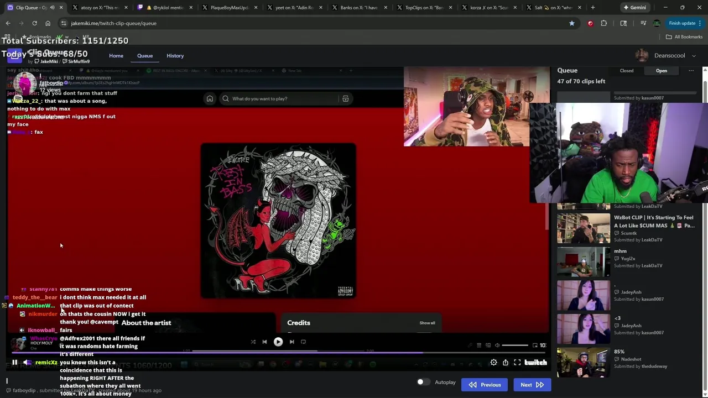Select the Queue tab
708x398 pixels.
point(145,56)
